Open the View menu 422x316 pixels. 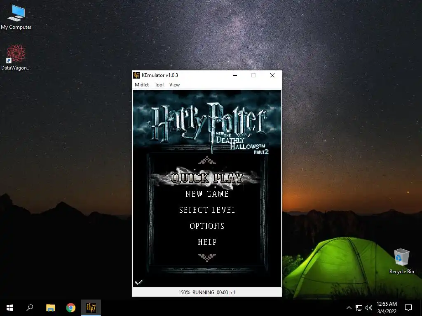coord(174,85)
